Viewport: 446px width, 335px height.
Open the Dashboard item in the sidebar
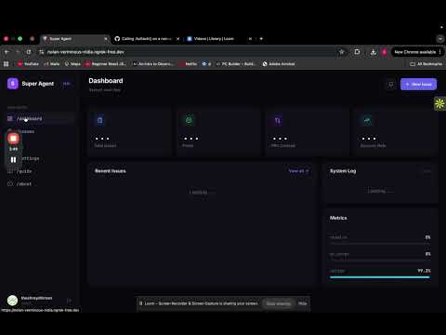[x=40, y=118]
